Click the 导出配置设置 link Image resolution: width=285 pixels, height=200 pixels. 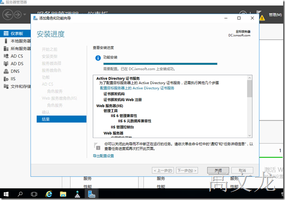103,156
